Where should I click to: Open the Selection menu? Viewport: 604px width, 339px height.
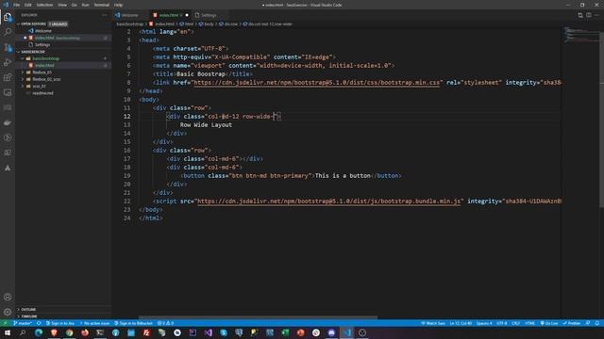point(44,5)
